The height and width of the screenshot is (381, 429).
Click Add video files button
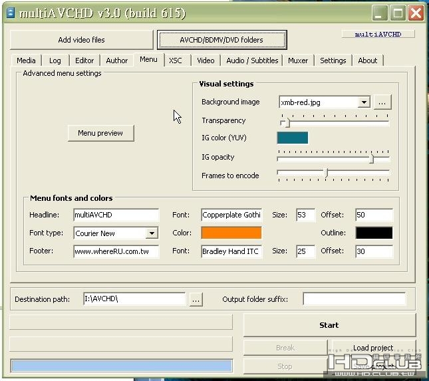[x=81, y=40]
